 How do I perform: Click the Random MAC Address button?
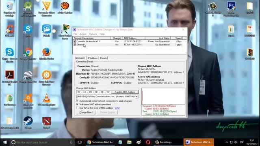125,92
